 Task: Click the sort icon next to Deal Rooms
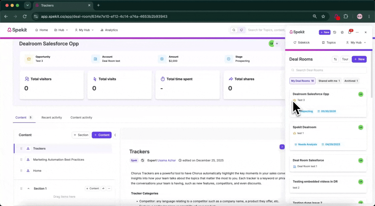tap(335, 59)
